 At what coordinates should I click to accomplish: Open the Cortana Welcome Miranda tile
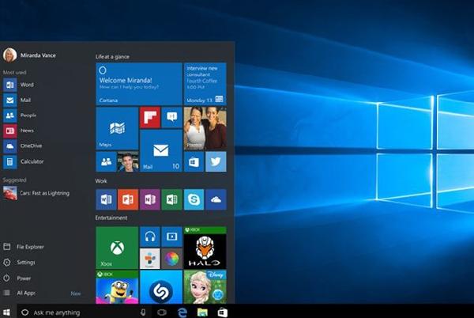coord(139,84)
